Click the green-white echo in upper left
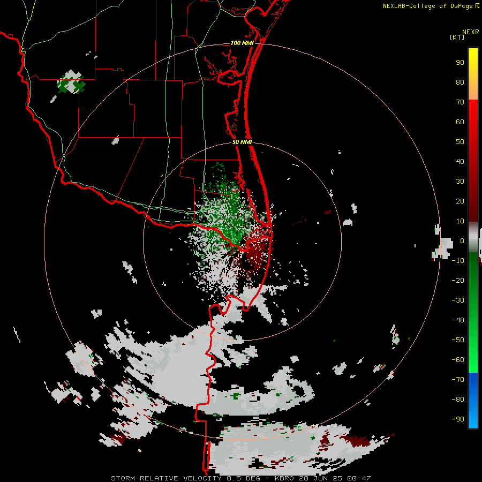 (71, 82)
